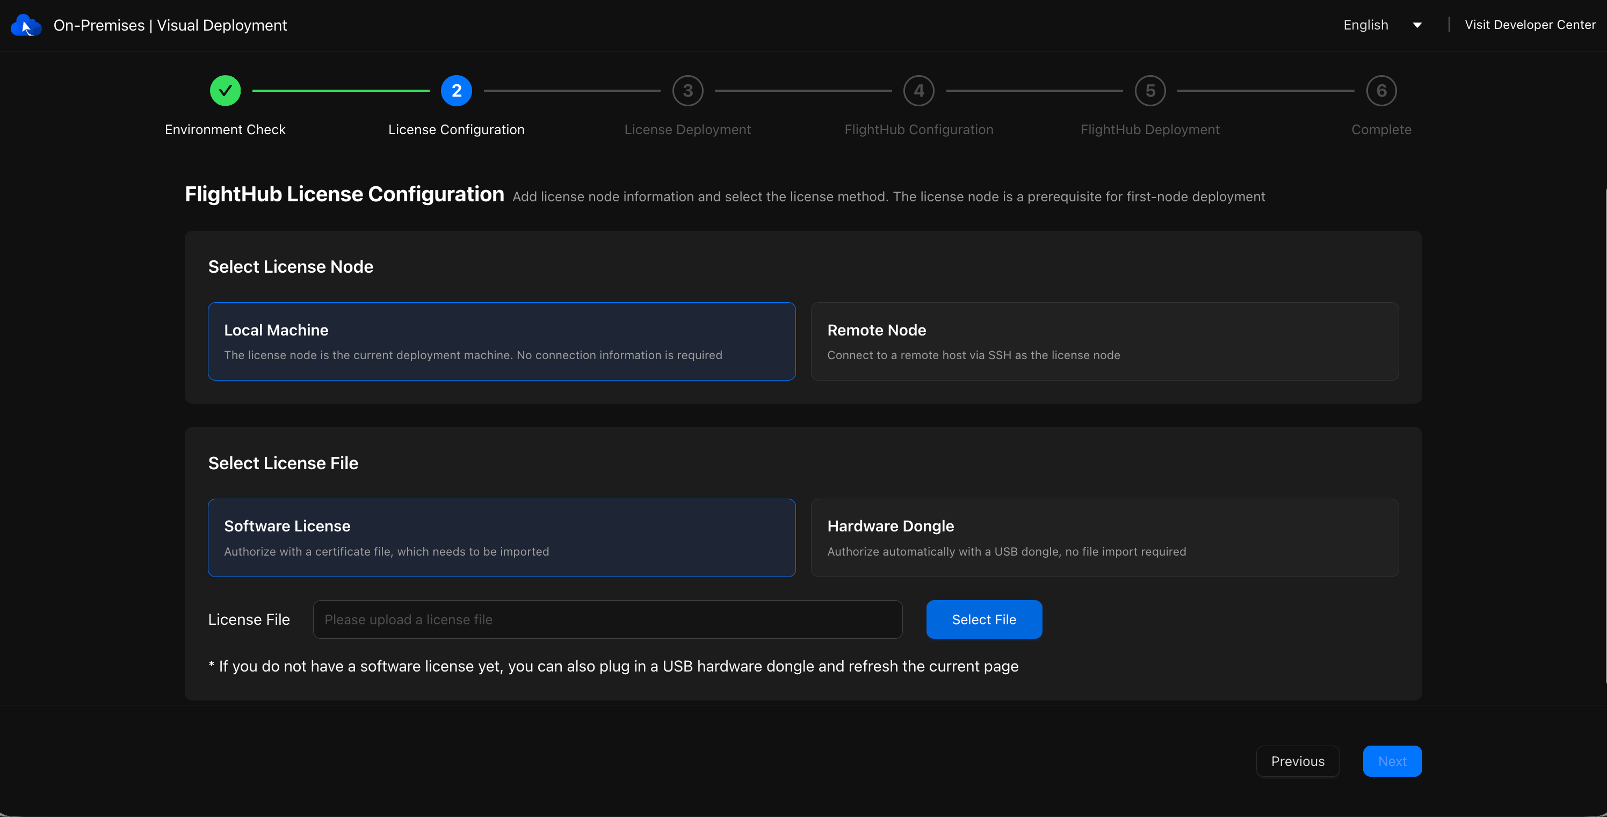Click the green progress line between steps 1 and 2

341,90
